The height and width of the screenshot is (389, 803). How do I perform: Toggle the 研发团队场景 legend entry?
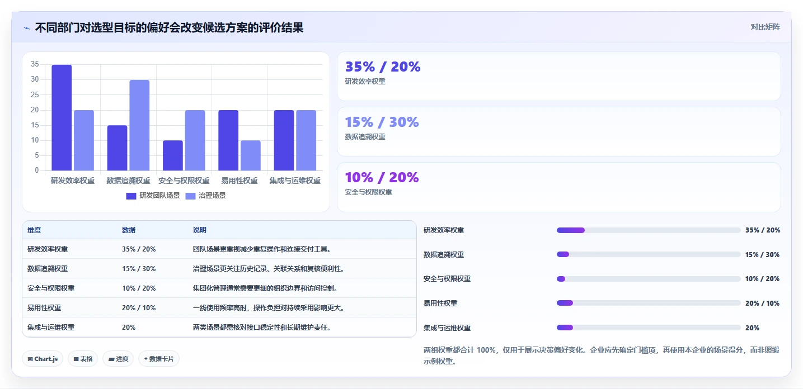[153, 196]
